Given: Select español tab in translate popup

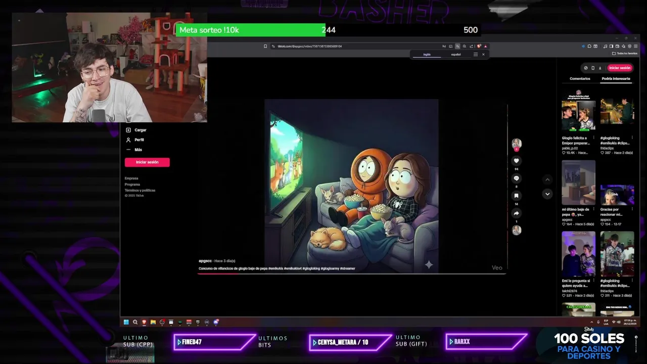Looking at the screenshot, I should click(x=456, y=54).
